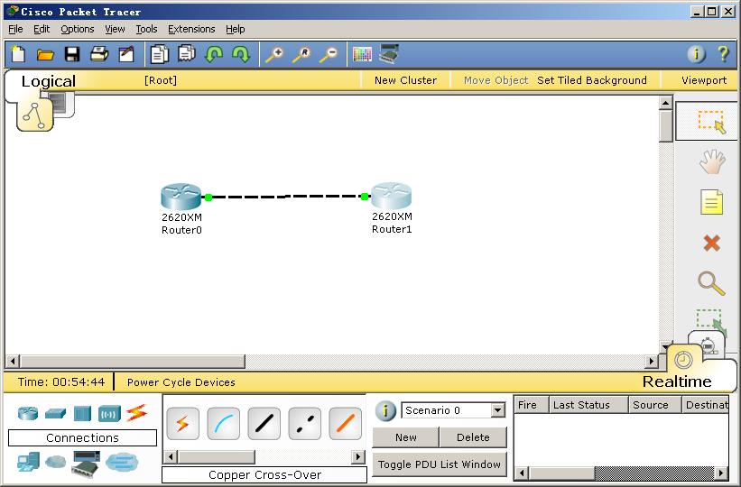The image size is (741, 487).
Task: Click the Redo green arrow
Action: [241, 54]
